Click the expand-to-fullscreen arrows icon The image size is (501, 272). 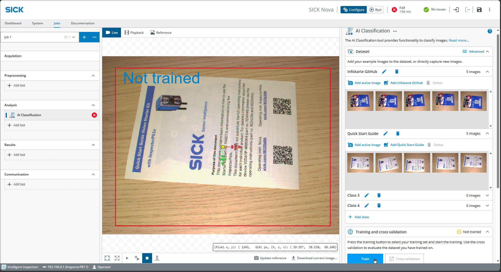click(117, 258)
